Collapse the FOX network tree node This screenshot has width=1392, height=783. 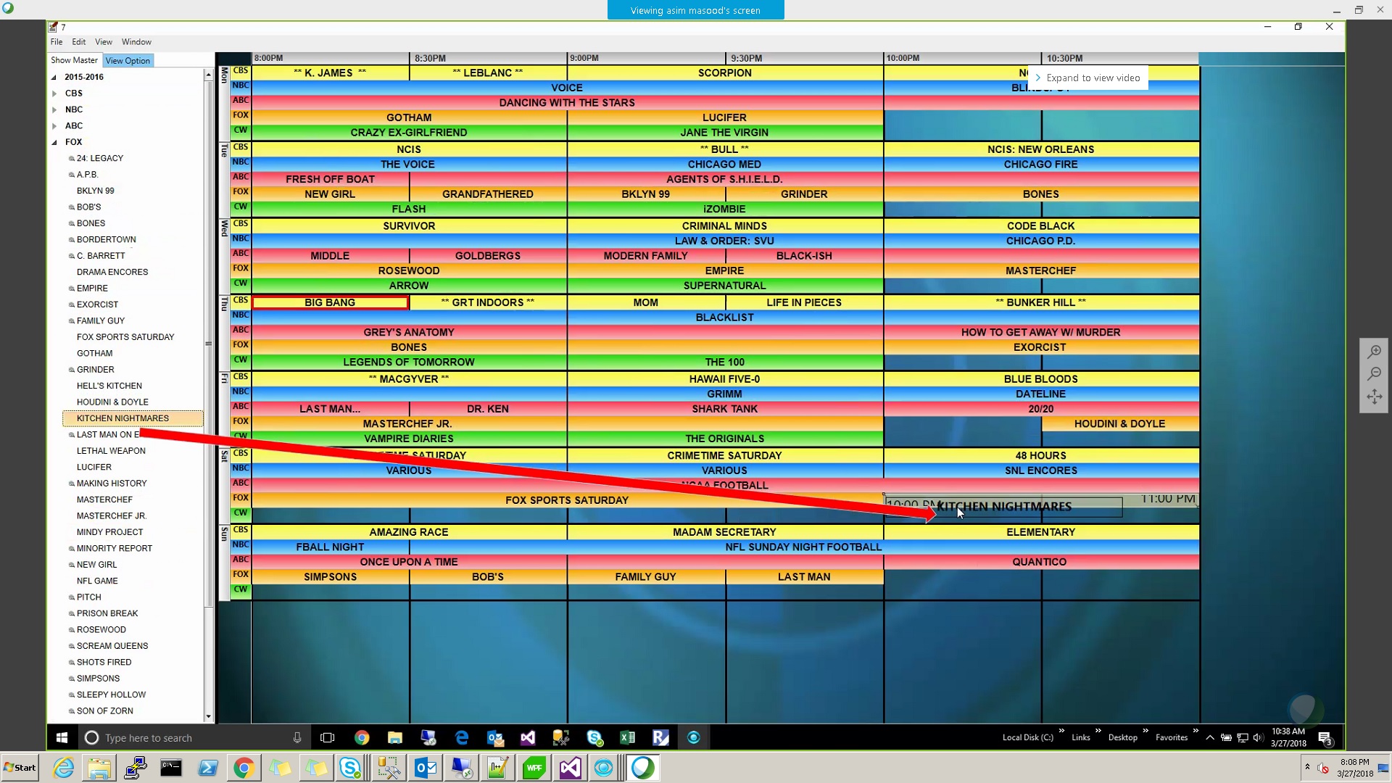54,142
